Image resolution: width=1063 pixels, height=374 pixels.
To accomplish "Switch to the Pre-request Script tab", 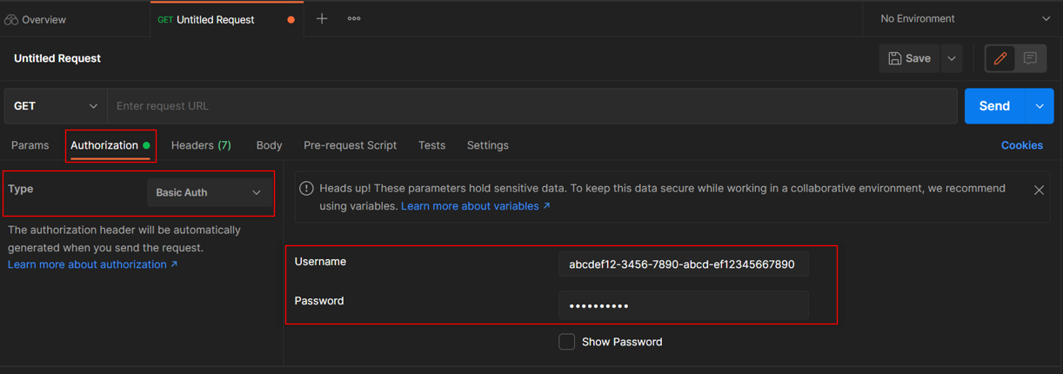I will pyautogui.click(x=350, y=145).
